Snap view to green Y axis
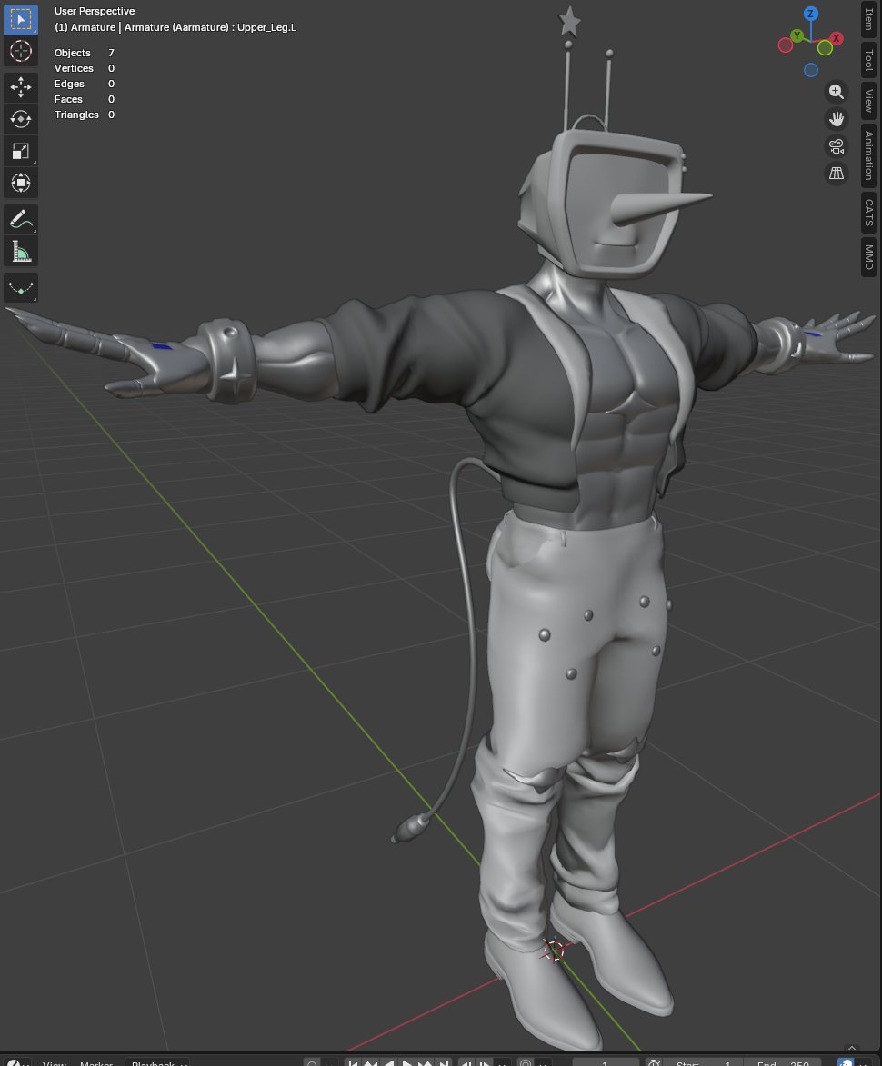The height and width of the screenshot is (1066, 882). click(x=797, y=35)
